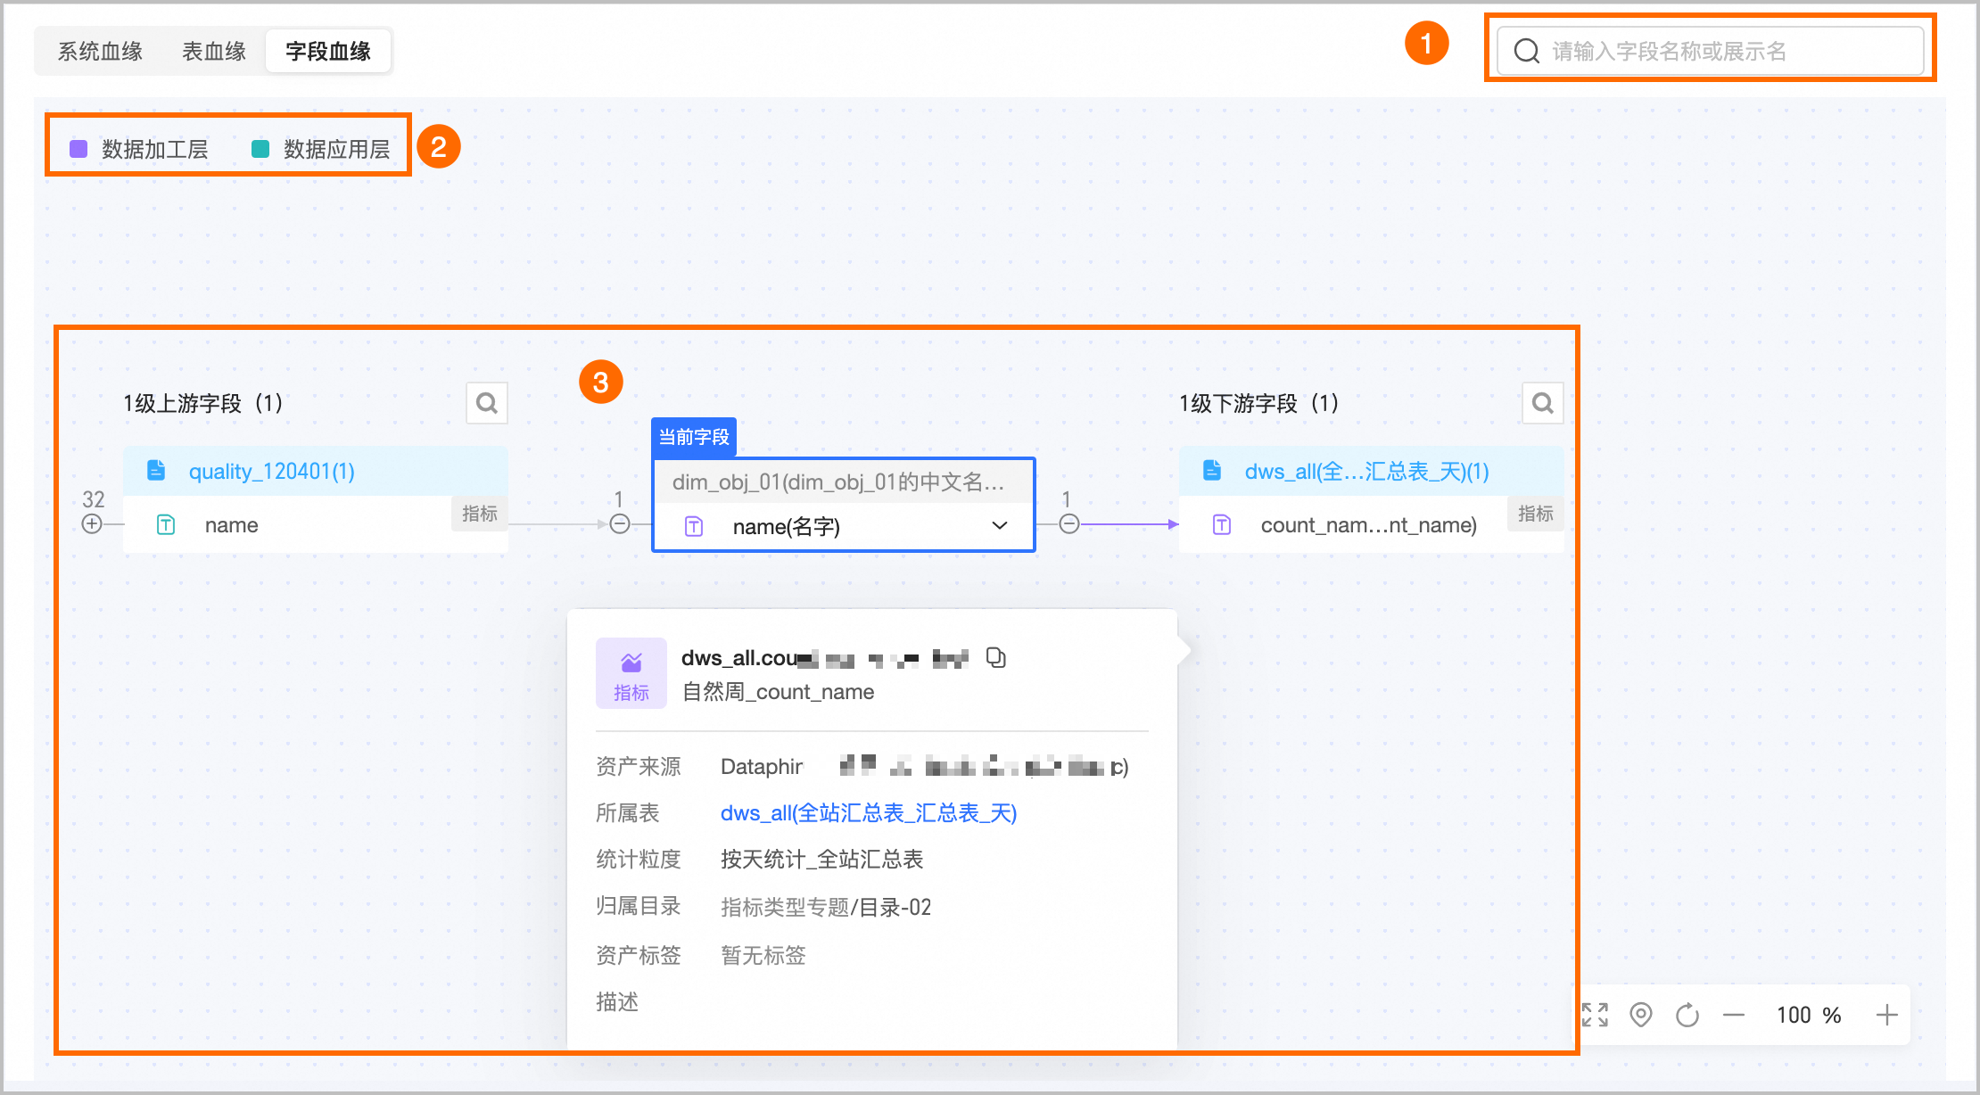Expand the 32 upstream nodes plus button

92,524
